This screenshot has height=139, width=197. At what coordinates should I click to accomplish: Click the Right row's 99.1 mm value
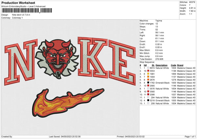(x=160, y=35)
